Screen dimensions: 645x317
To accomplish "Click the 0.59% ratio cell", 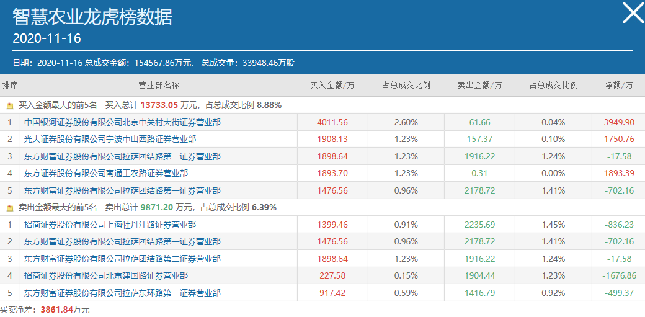I will pos(406,293).
